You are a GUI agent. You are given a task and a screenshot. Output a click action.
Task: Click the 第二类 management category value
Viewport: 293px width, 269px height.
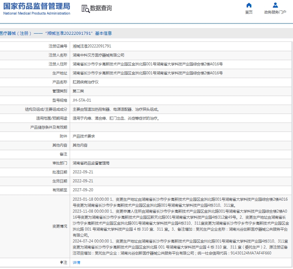coord(78,91)
